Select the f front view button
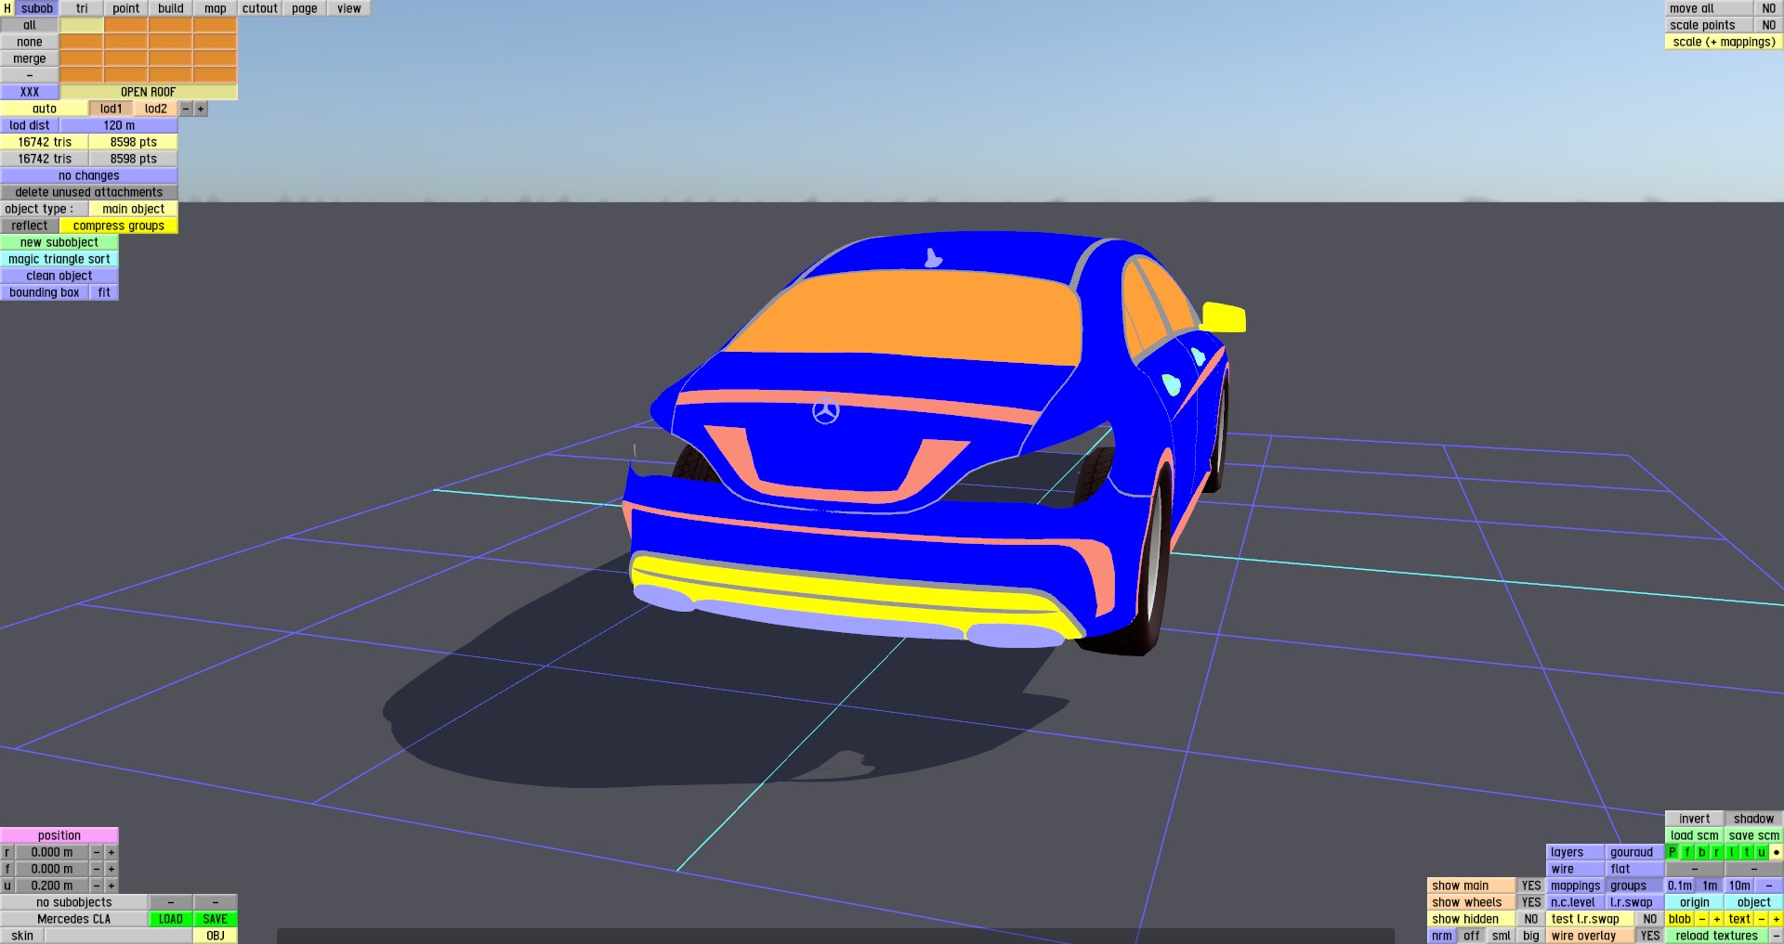The image size is (1784, 944). pyautogui.click(x=1687, y=852)
